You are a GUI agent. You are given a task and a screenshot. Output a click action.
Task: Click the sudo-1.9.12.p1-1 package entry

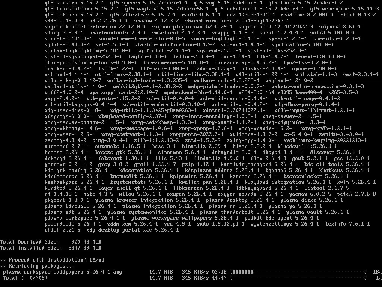(220, 224)
